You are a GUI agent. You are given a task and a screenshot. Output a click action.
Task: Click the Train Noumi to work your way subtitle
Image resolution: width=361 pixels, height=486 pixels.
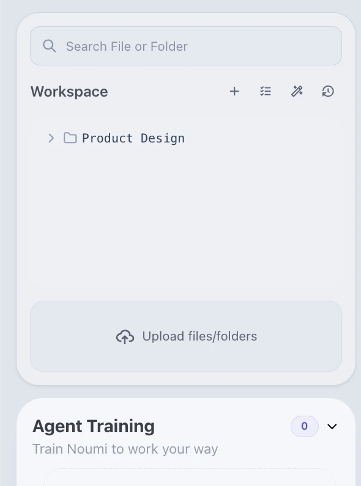125,449
